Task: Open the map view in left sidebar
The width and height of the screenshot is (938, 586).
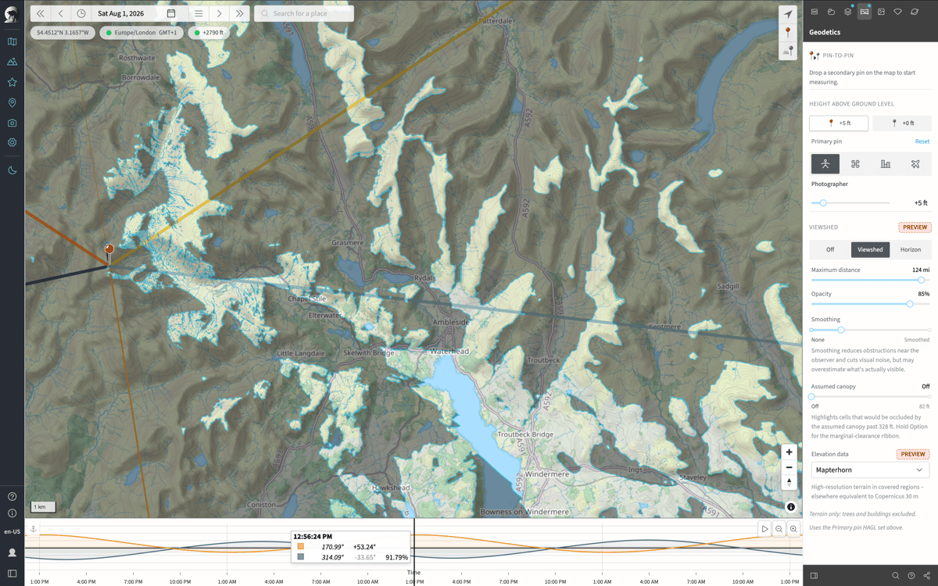Action: point(12,42)
